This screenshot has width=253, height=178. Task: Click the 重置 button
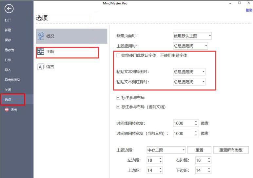tap(199, 150)
